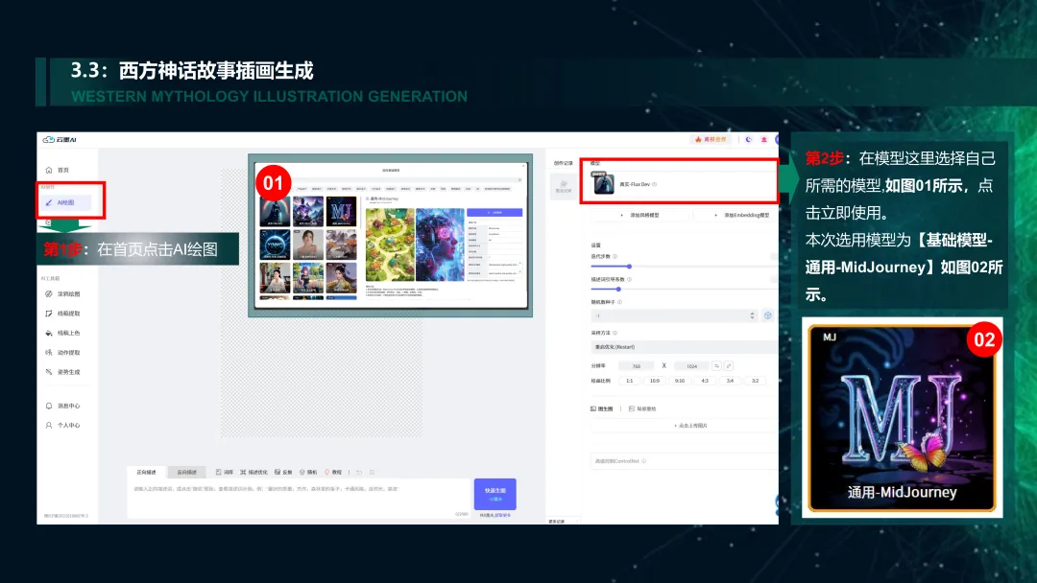Select the 1:1 aspect ratio
The image size is (1037, 583).
630,381
